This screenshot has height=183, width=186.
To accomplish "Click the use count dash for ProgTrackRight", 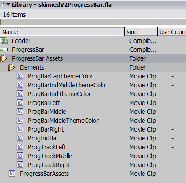I will click(172, 165).
